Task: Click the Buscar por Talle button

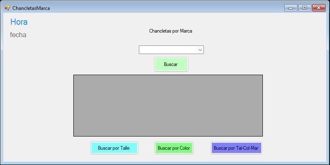Action: (x=114, y=148)
